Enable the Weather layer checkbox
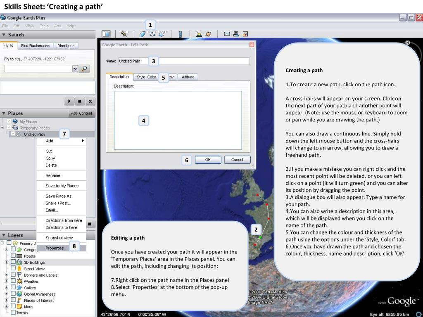Screen dimensions: 423x317 (13, 281)
